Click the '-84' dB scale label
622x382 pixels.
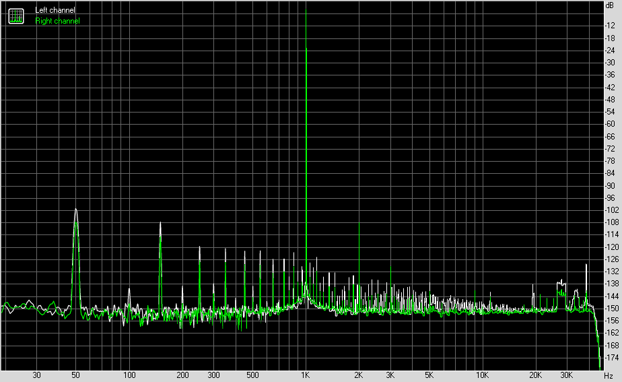[x=610, y=173]
